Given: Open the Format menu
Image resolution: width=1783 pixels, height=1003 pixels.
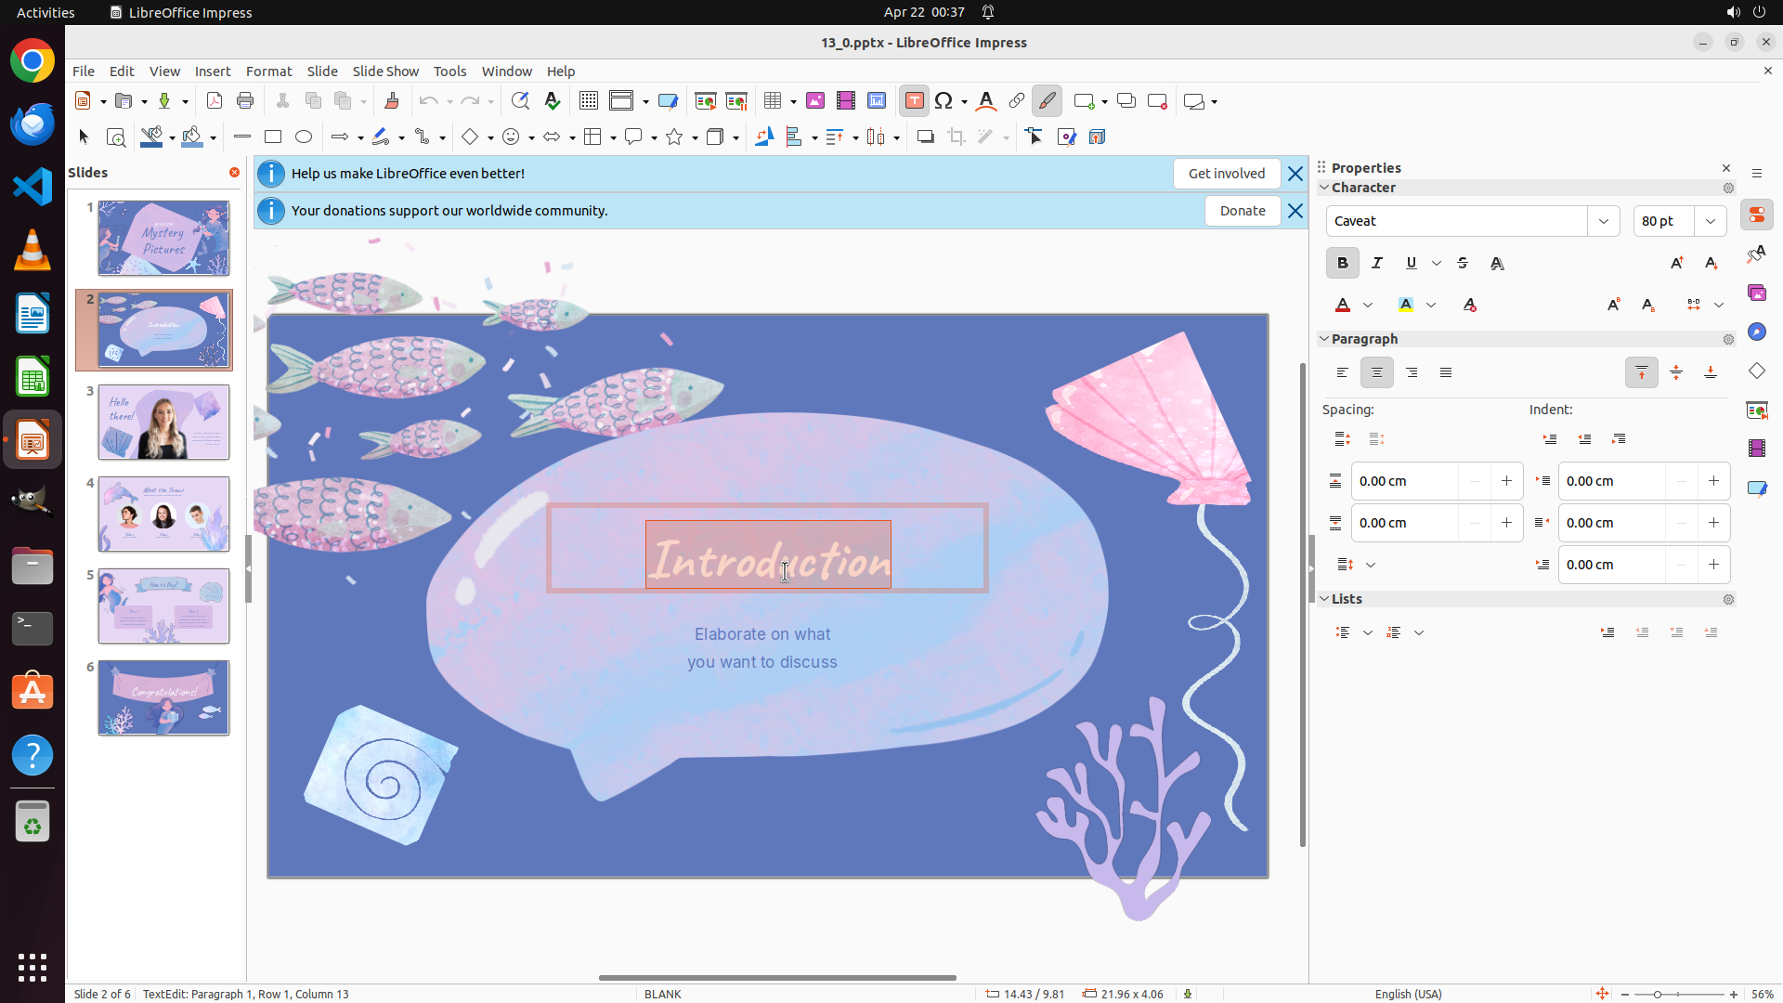Looking at the screenshot, I should point(268,72).
